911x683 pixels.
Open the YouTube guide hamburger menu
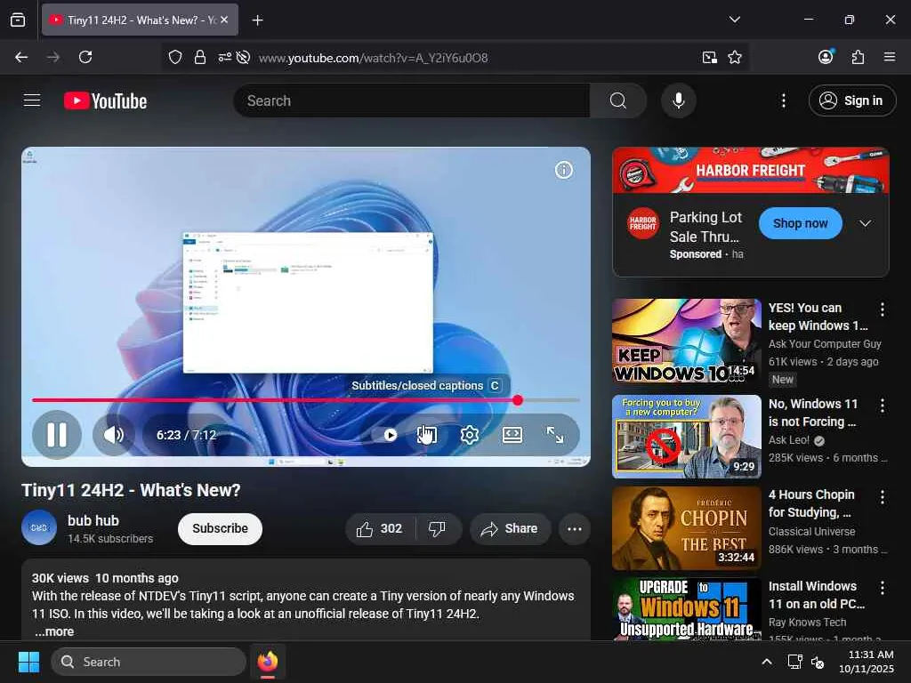tap(32, 100)
